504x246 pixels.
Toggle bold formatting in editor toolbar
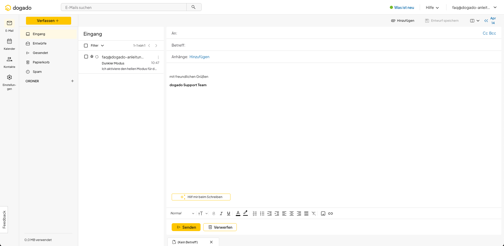214,214
